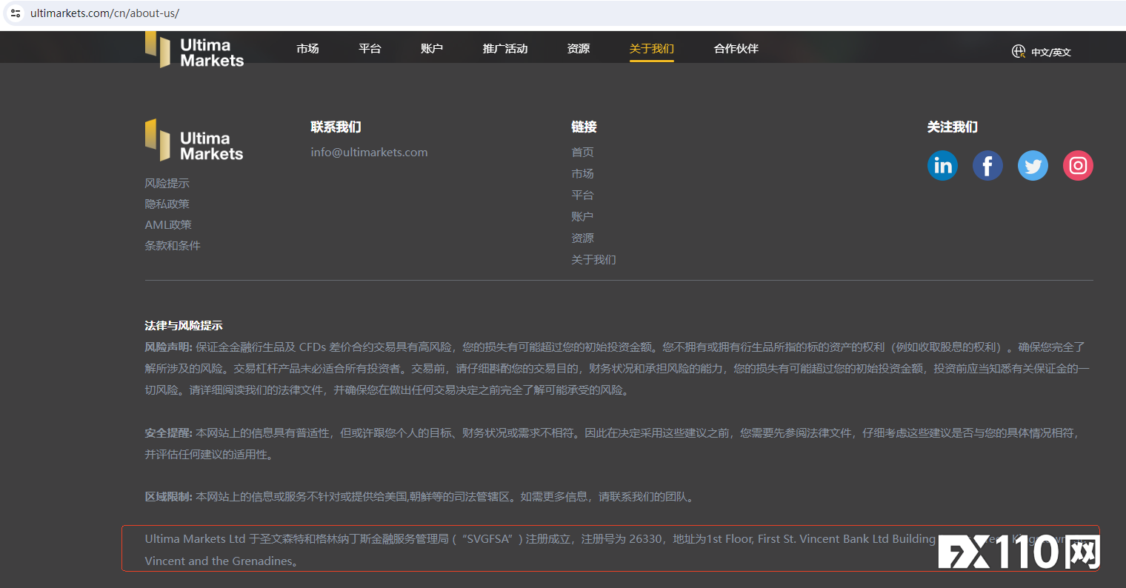Switch language via 中文/英文
The image size is (1126, 588).
click(1051, 52)
